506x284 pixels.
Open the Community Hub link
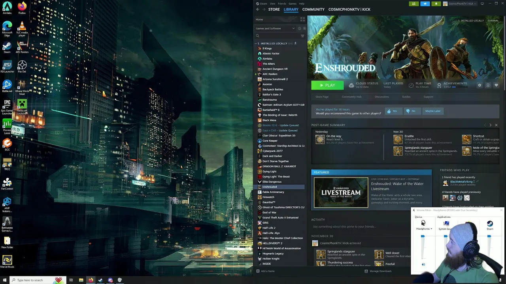351,97
